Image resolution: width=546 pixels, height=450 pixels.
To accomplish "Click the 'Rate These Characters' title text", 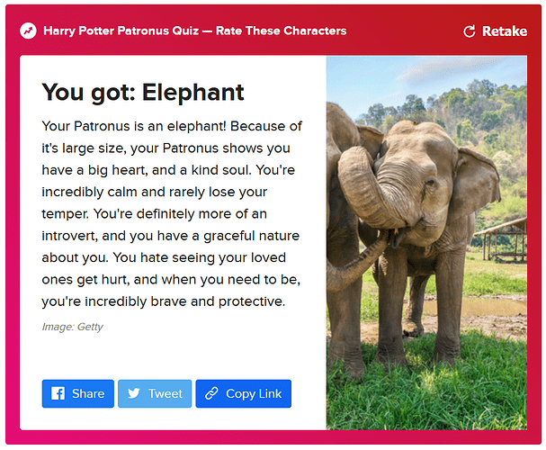I will click(x=281, y=31).
